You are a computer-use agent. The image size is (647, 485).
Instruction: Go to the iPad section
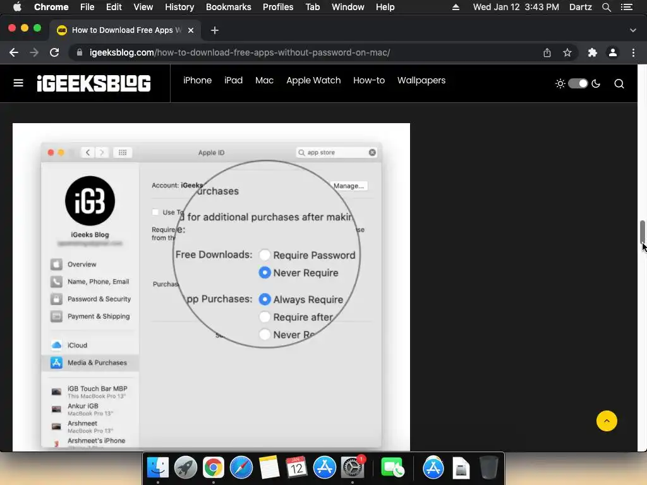pos(233,80)
